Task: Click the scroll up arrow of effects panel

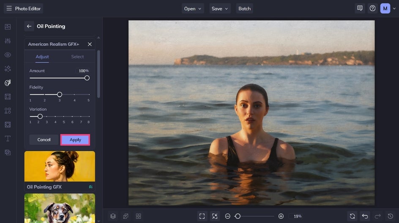Action: 98,38
